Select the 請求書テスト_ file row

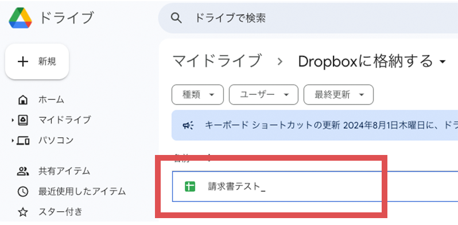point(315,187)
